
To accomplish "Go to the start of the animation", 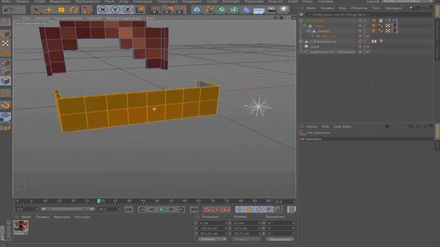I will pos(129,209).
